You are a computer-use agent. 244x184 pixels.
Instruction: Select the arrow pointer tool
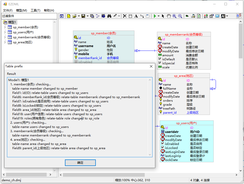(x=163, y=16)
